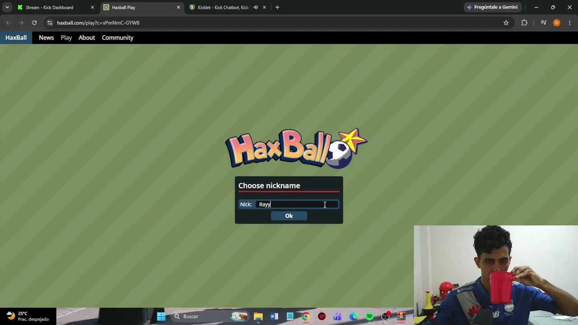The image size is (578, 325).
Task: Reload the current page
Action: click(34, 23)
